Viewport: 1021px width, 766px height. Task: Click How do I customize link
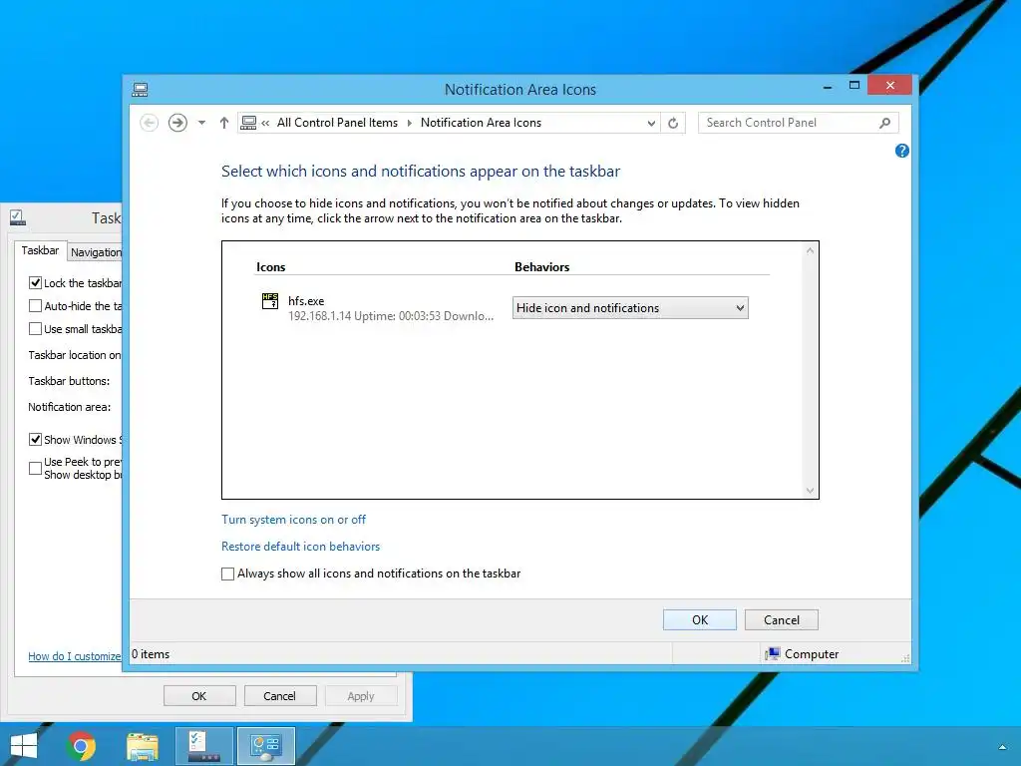coord(74,656)
